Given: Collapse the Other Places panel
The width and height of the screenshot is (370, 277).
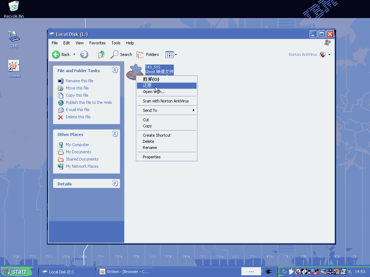Looking at the screenshot, I should 115,134.
